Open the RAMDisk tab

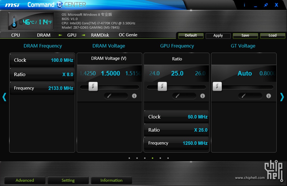click(100, 35)
